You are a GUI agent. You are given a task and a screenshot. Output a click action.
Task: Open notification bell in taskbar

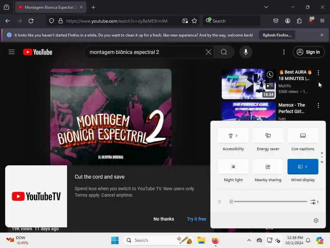308,240
